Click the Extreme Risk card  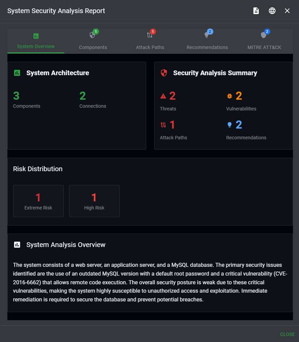click(x=38, y=201)
